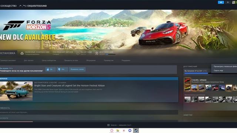The width and height of the screenshot is (237, 133).
Task: Open the СООБЩЕСТВО menu
Action: [x=9, y=6]
